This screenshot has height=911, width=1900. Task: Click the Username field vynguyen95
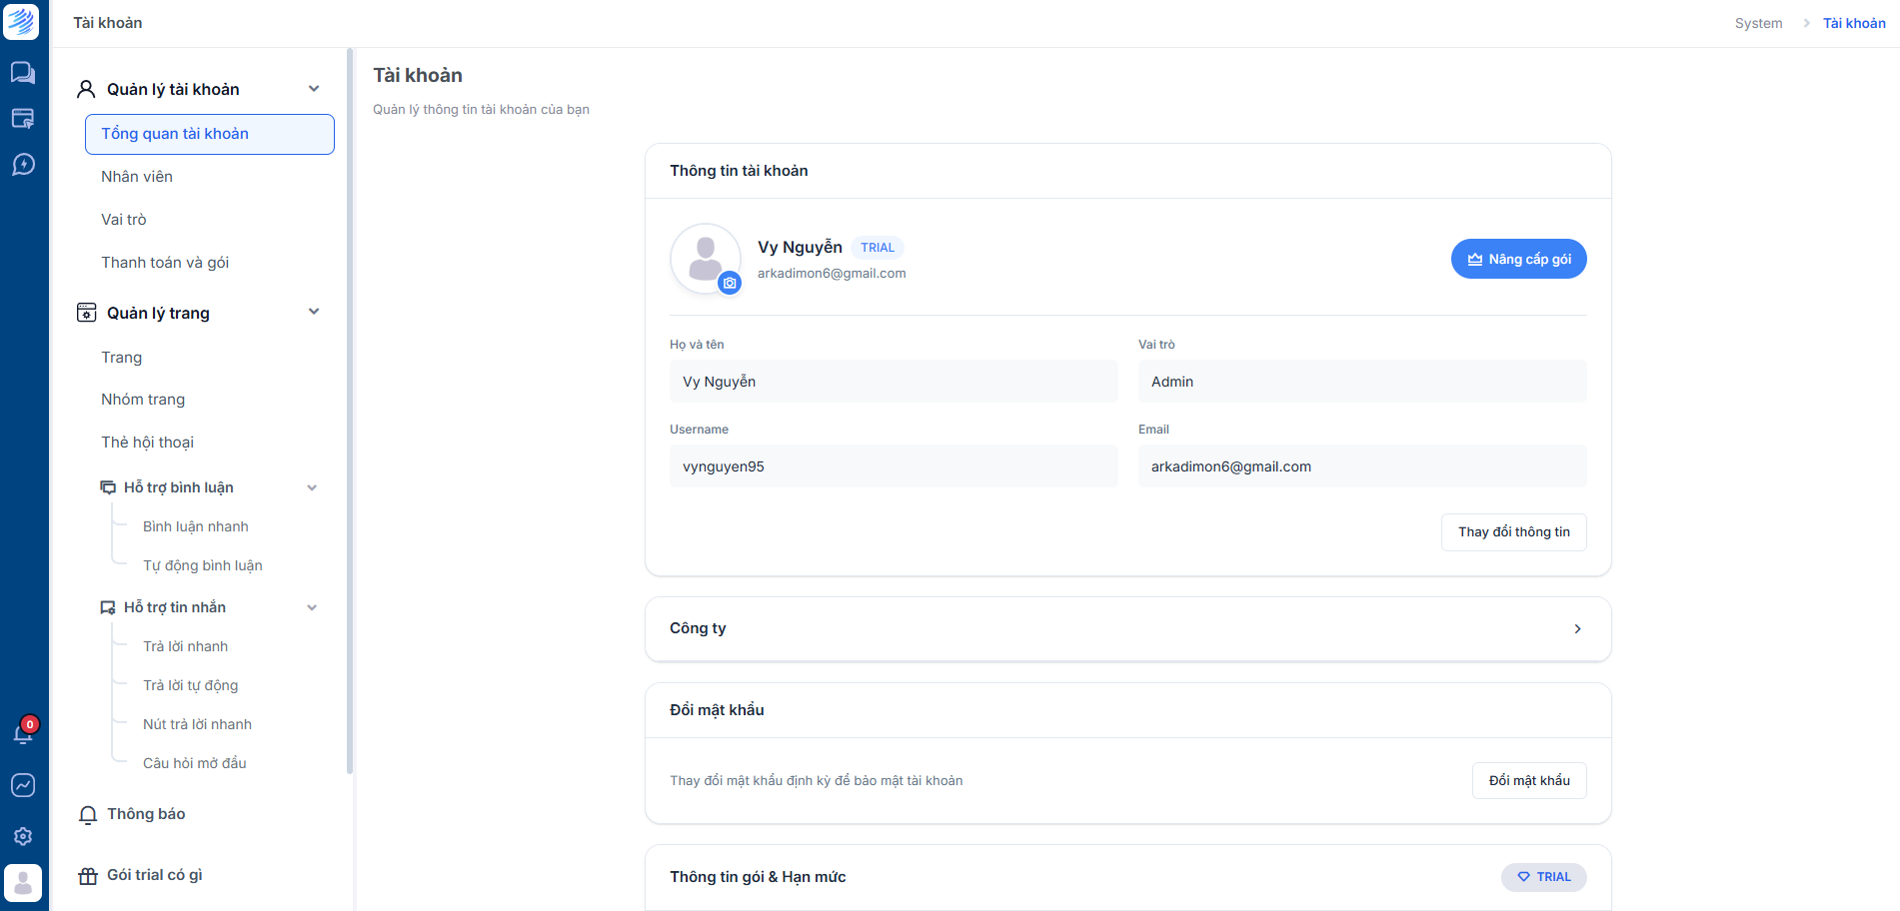894,466
